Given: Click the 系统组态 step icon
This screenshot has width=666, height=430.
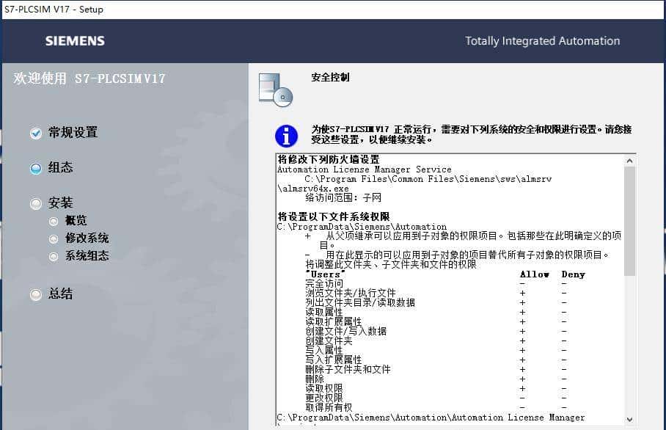Looking at the screenshot, I should 54,257.
